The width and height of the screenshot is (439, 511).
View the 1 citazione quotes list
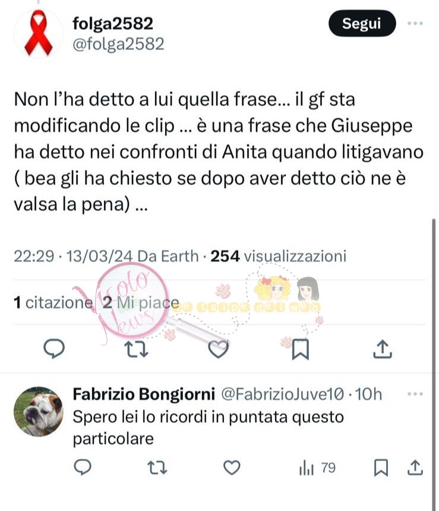[x=53, y=303]
